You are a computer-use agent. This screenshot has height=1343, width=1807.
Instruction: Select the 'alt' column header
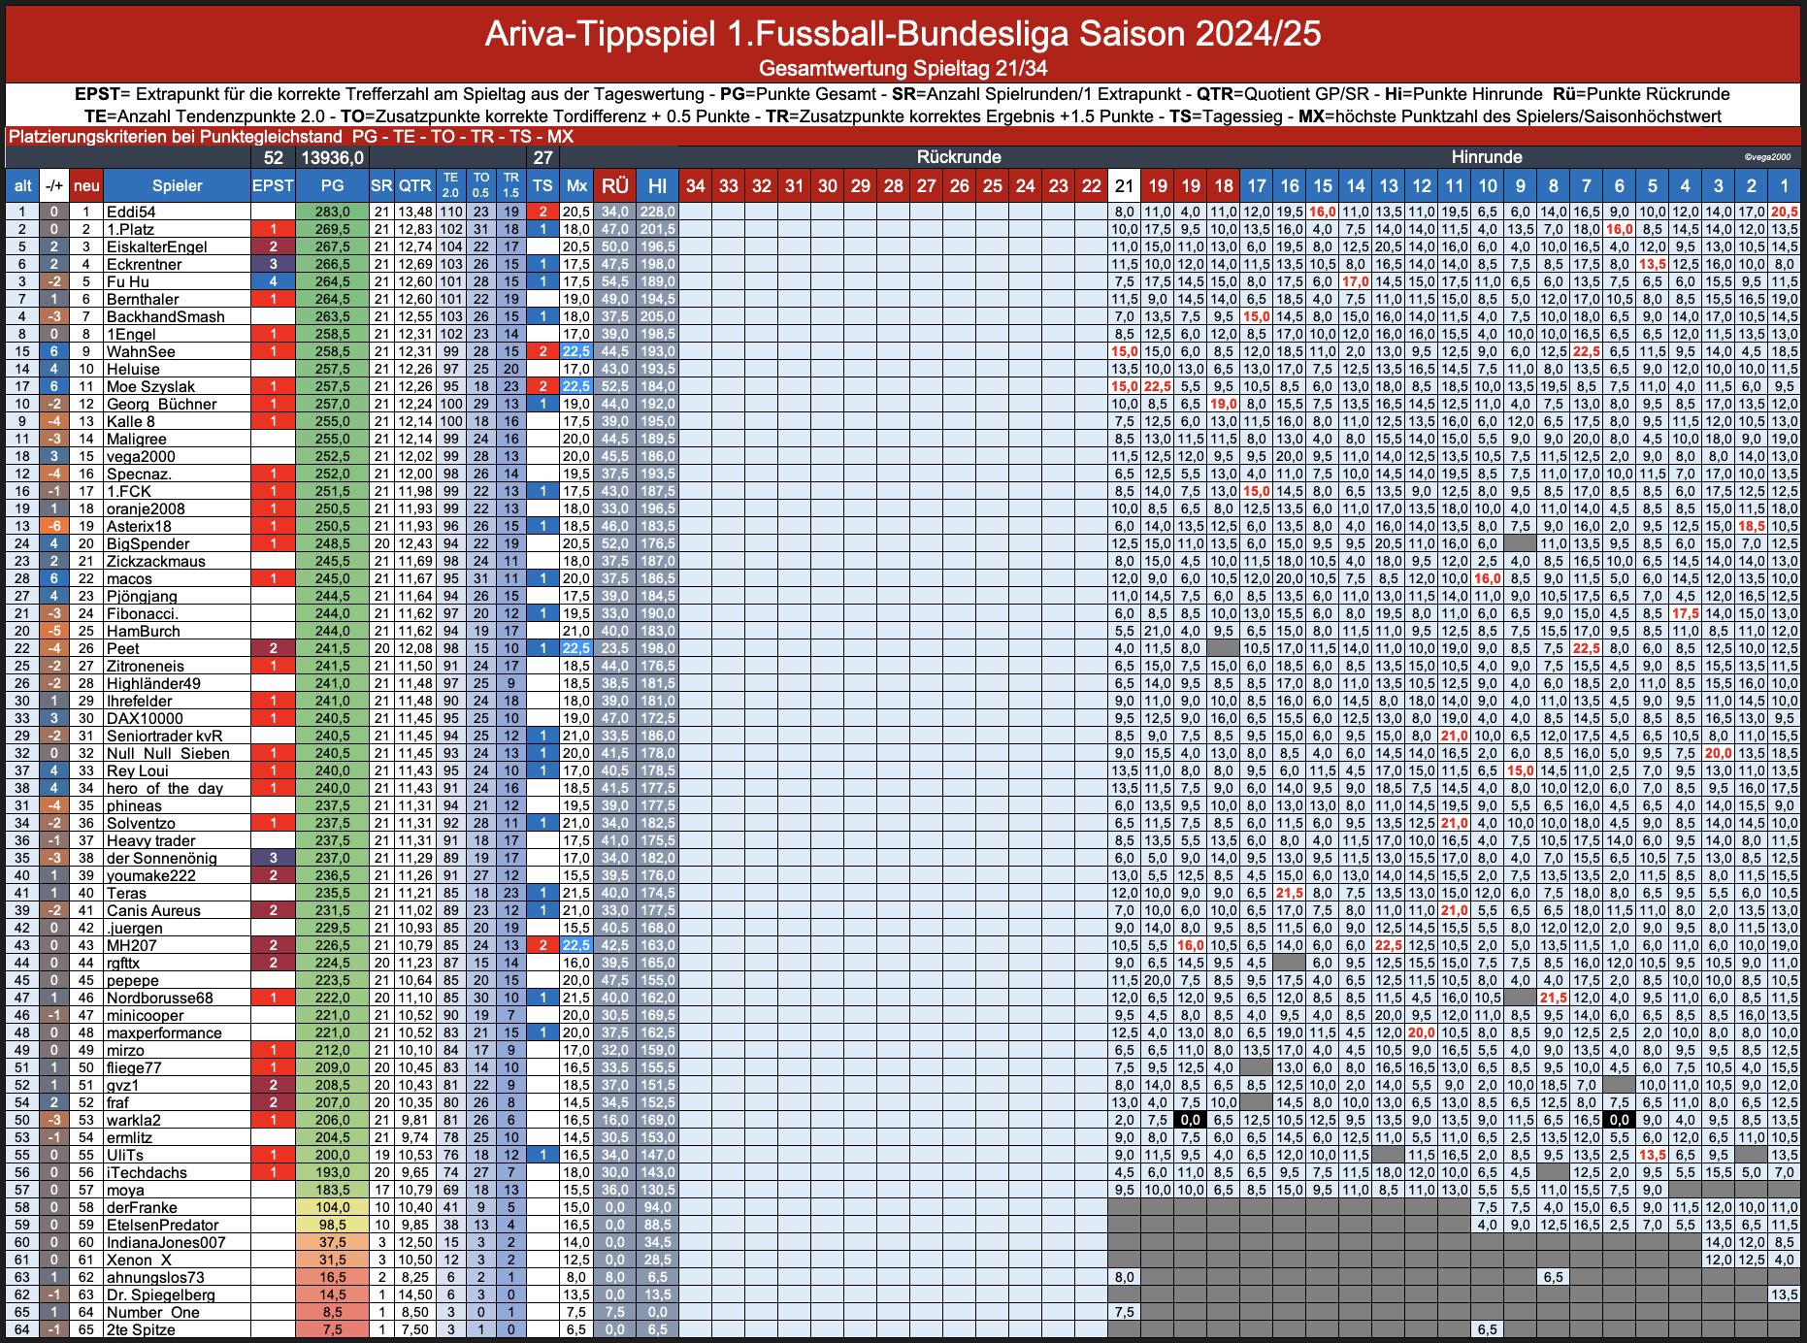(22, 185)
